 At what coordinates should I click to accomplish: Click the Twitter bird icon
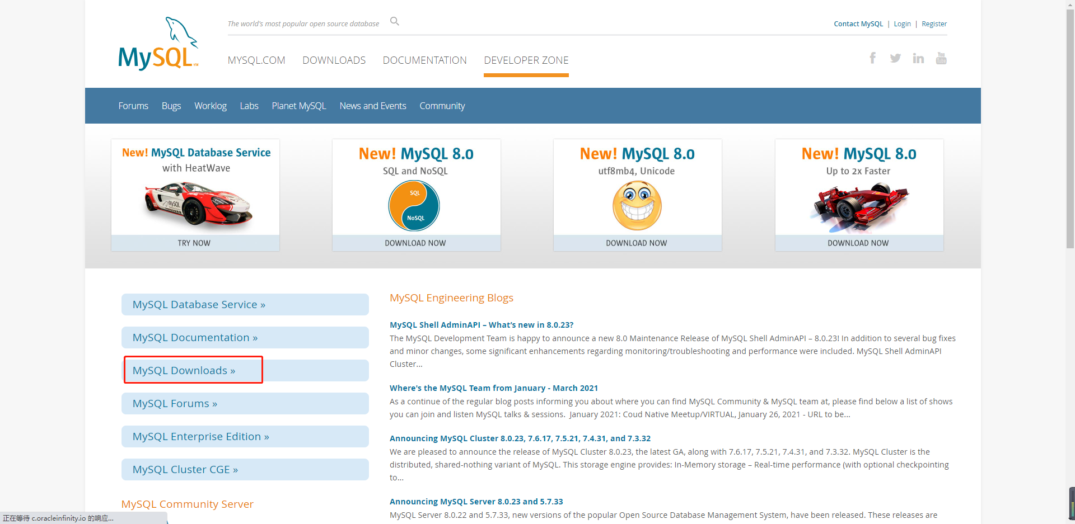coord(895,58)
